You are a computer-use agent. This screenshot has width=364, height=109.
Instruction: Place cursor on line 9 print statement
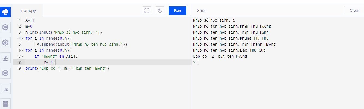(67, 68)
